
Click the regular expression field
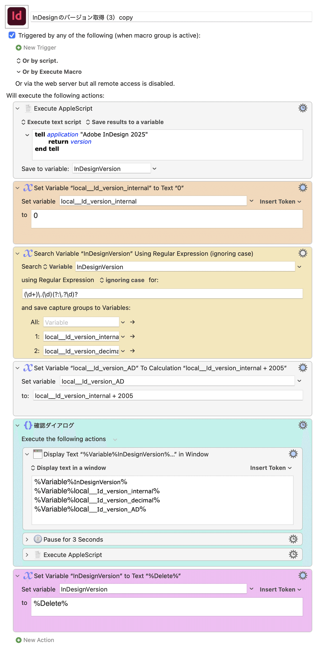click(x=162, y=294)
